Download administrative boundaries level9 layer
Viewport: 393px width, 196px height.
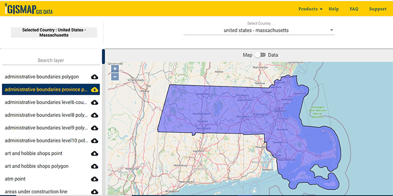pyautogui.click(x=94, y=128)
